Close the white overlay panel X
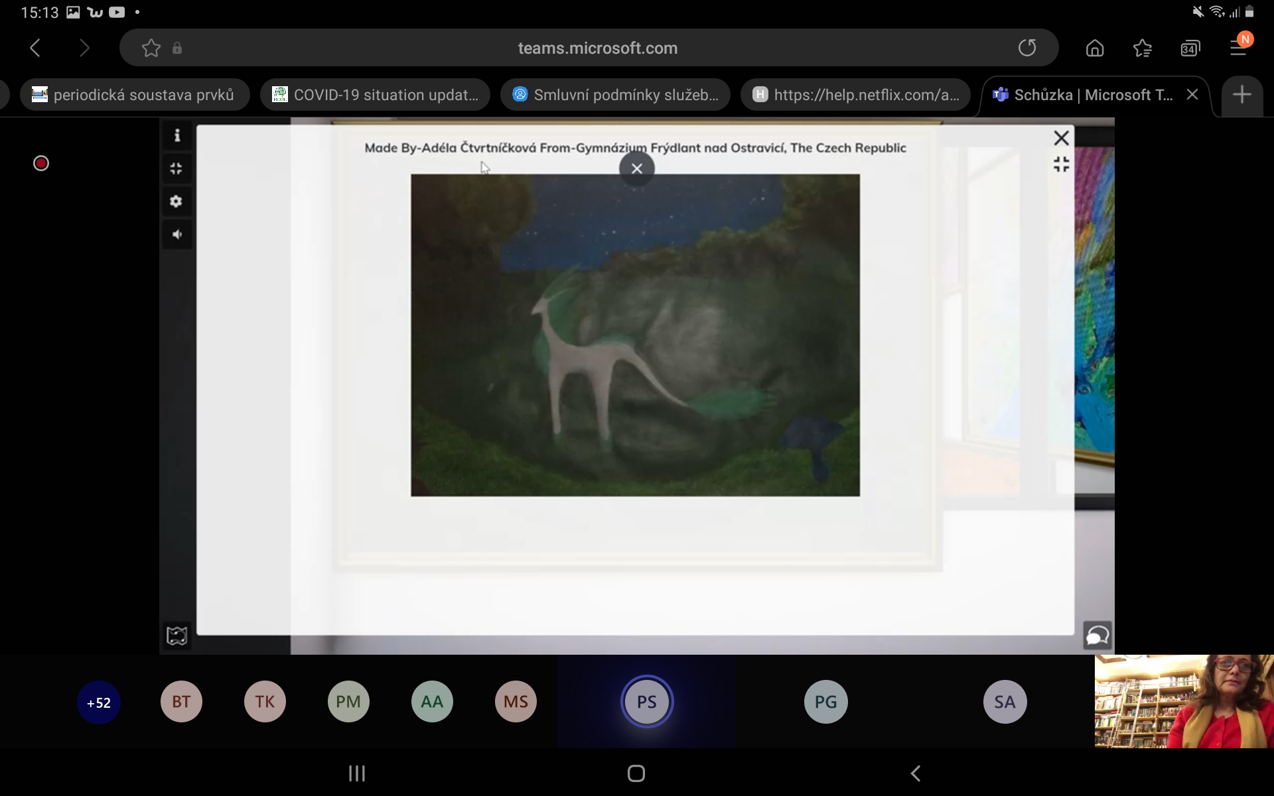 coord(1062,137)
